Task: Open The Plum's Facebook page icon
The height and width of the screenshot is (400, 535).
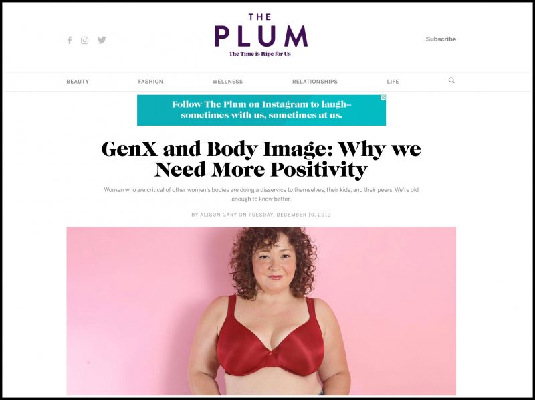Action: pos(70,41)
